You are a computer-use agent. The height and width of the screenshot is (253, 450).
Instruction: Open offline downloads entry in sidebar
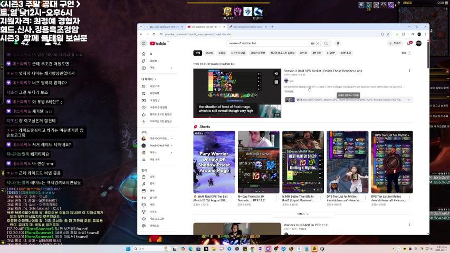pos(158,121)
